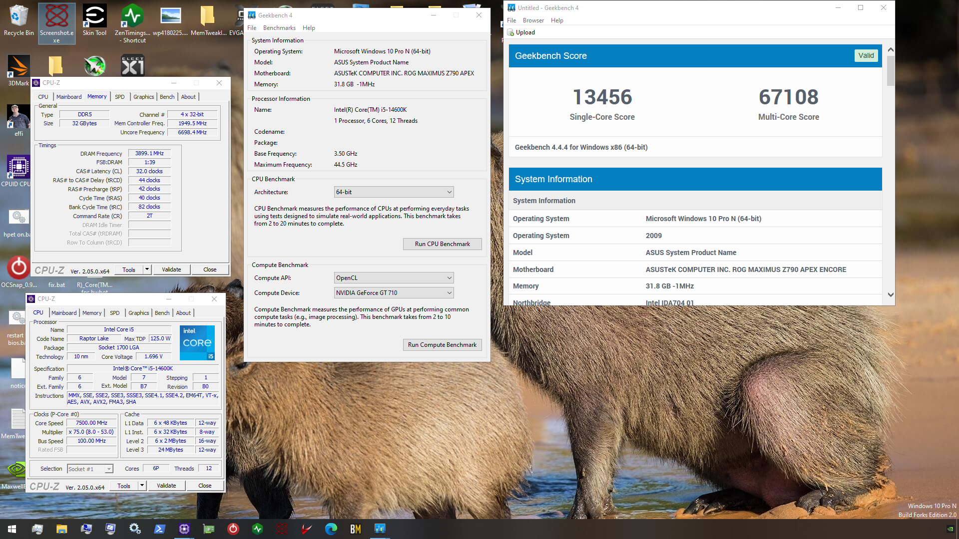Image resolution: width=959 pixels, height=539 pixels.
Task: Switch to SPD tab in upper CPU-Z
Action: [x=119, y=97]
